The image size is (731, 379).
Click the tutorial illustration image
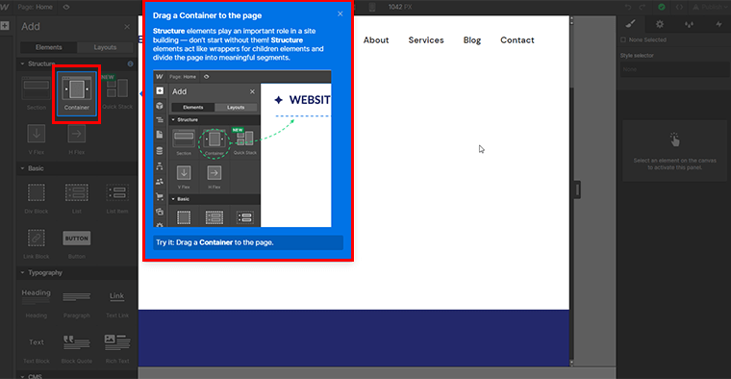pos(242,149)
